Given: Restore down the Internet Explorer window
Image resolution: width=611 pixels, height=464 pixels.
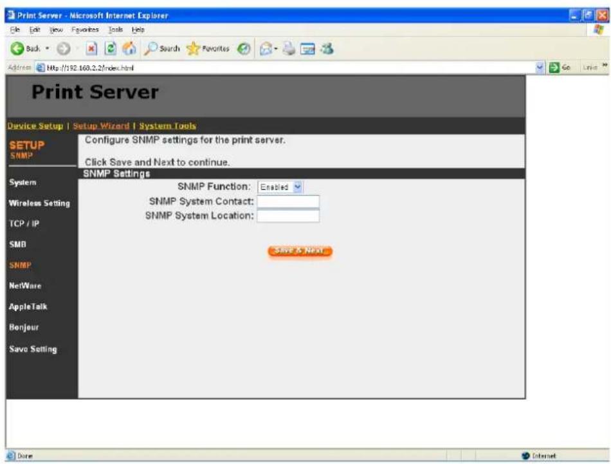Looking at the screenshot, I should [588, 15].
